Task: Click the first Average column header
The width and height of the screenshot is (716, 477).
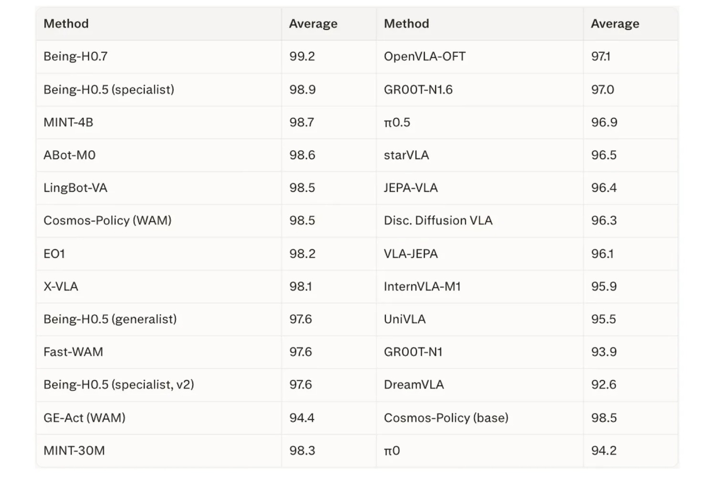Action: (313, 24)
